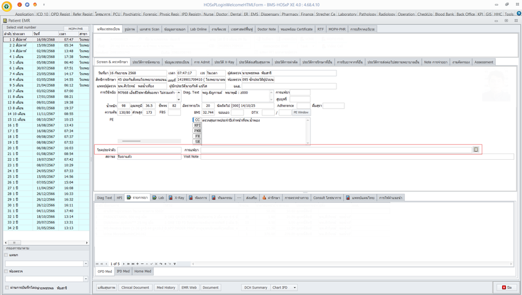Open the quick access toolbar customize arrow
The height and width of the screenshot is (295, 522).
point(44,5)
